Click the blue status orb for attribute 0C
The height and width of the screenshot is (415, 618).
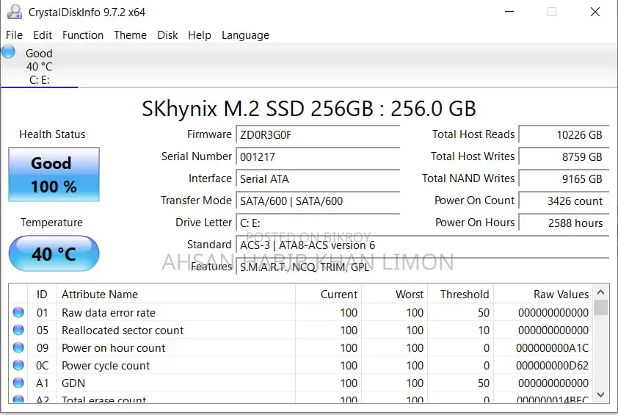click(x=18, y=365)
